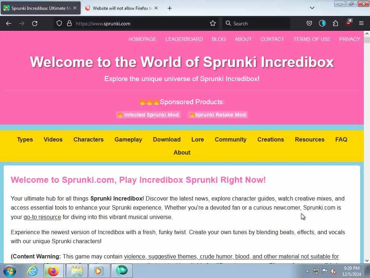Click the forward navigation arrow
The height and width of the screenshot is (278, 370).
(22, 24)
